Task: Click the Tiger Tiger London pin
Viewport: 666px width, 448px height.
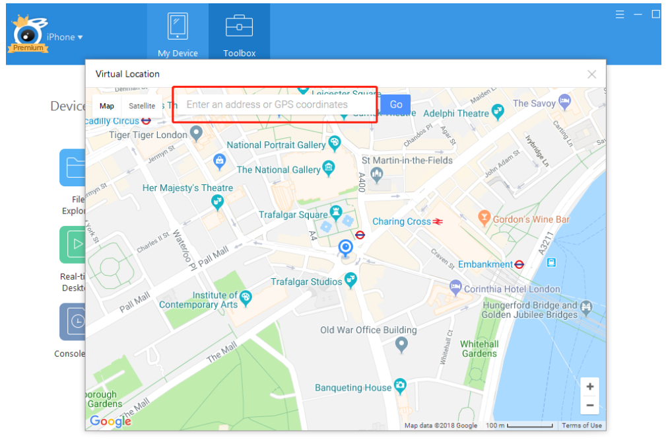Action: pos(196,133)
